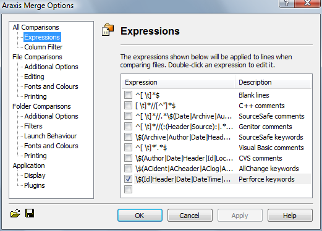This screenshot has width=322, height=231.
Task: Click the Description column header
Action: point(273,82)
